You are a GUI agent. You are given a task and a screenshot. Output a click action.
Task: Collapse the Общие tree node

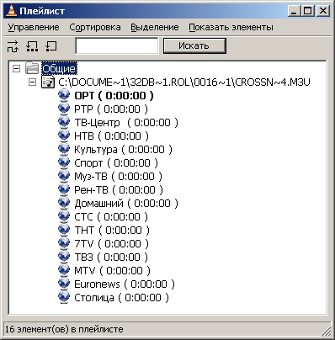click(x=17, y=68)
